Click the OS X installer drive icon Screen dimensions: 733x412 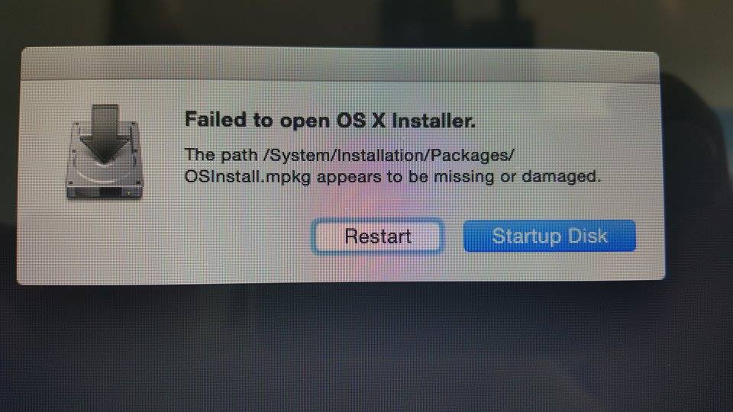point(105,153)
